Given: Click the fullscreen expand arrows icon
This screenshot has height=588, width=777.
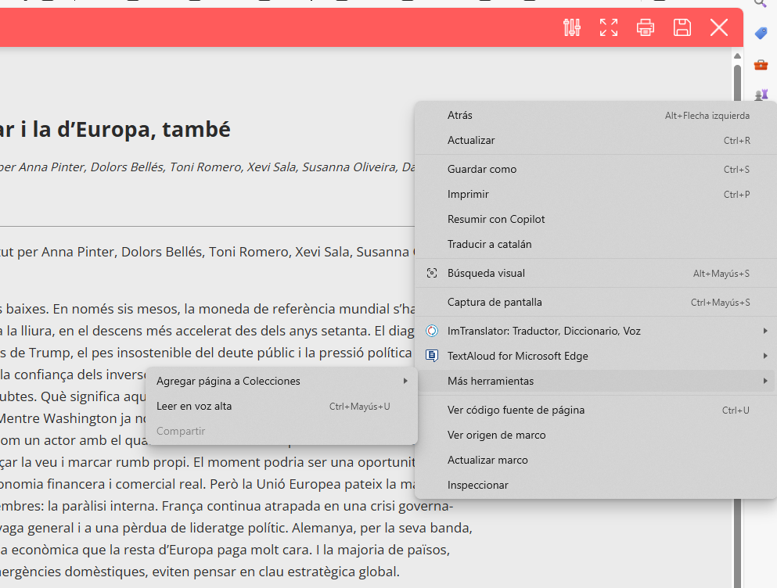Looking at the screenshot, I should click(609, 28).
